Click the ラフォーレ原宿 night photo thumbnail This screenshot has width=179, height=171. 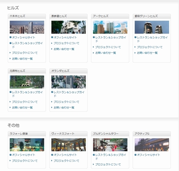click(27, 145)
